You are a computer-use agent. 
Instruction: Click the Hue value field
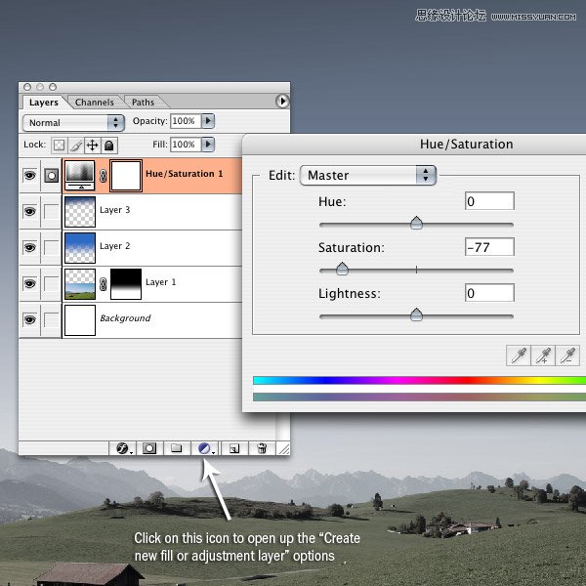tap(489, 201)
